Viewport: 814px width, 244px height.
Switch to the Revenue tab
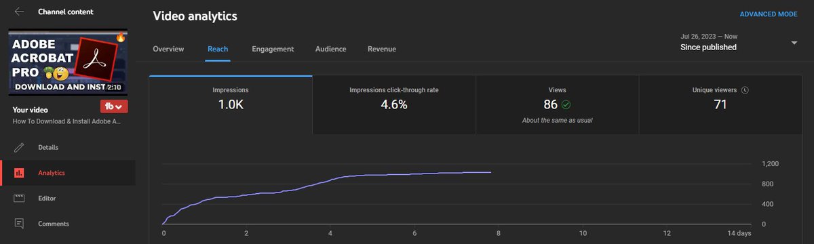tap(382, 49)
